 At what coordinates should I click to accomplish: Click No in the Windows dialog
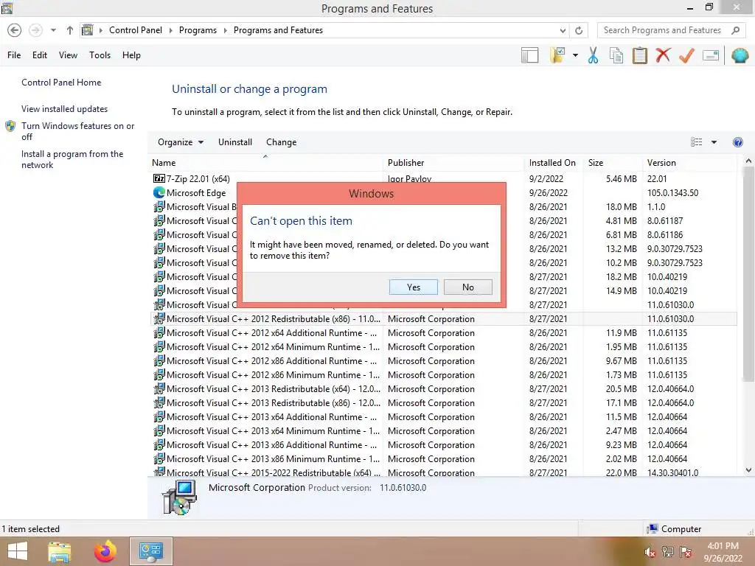468,287
